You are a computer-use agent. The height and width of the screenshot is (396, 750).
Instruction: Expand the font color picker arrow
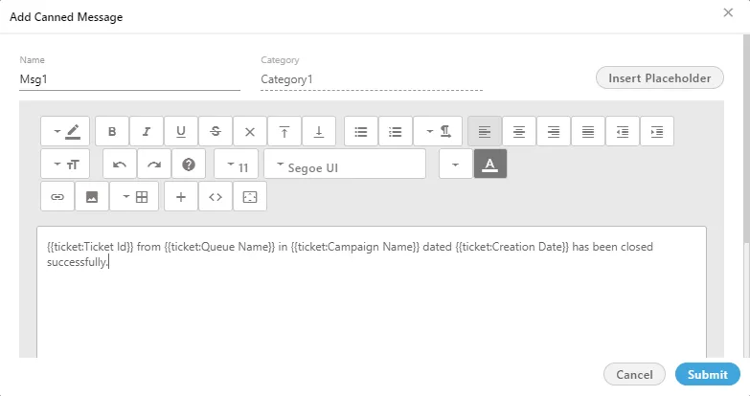[x=455, y=164]
